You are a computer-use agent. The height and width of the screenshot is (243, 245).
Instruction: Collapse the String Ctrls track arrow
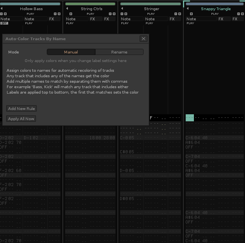click(x=66, y=9)
